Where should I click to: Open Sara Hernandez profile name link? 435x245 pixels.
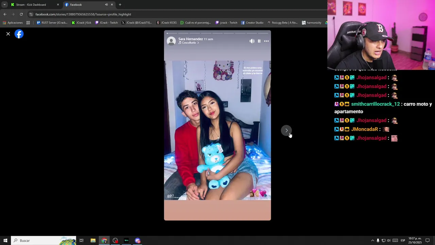(191, 39)
